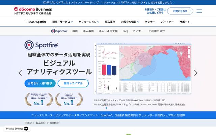The width and height of the screenshot is (216, 135).
Task: Click the Privacy Settings label
Action: coord(15,129)
